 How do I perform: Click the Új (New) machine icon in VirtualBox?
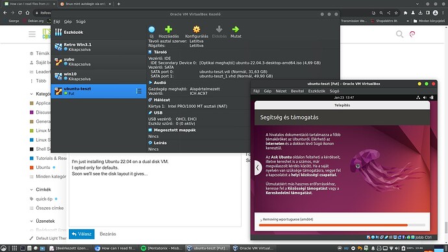click(151, 29)
